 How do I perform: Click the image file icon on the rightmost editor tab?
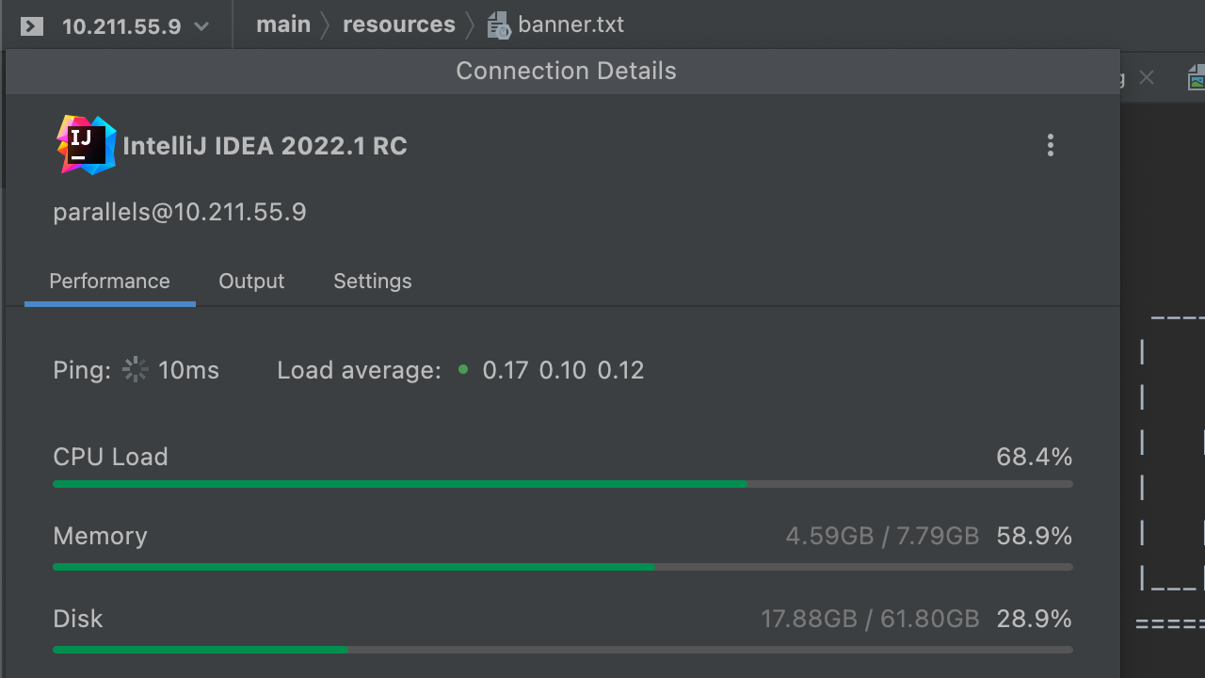click(1196, 78)
